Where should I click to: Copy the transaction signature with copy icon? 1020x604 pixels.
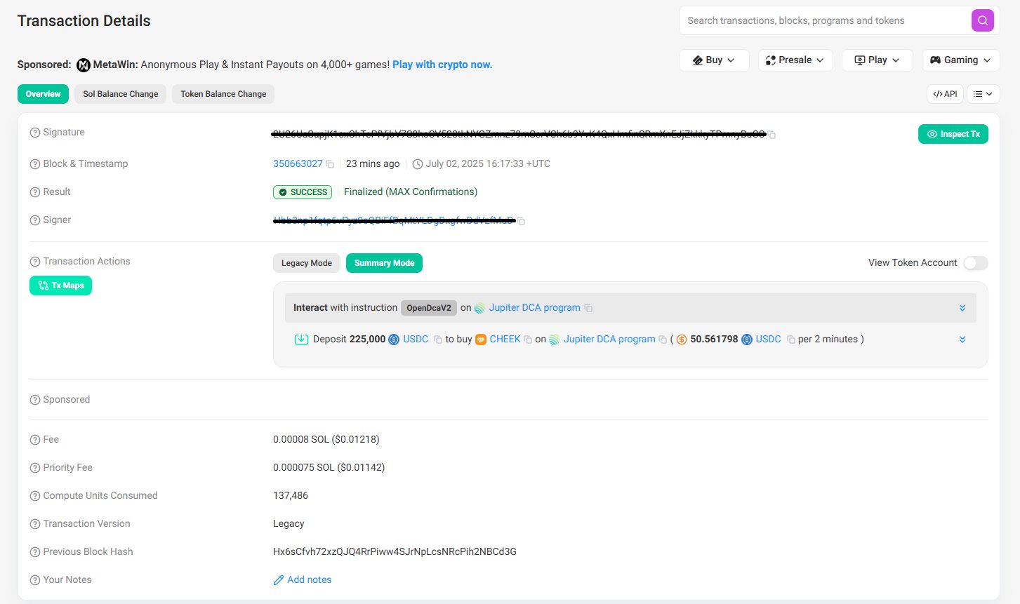[772, 135]
